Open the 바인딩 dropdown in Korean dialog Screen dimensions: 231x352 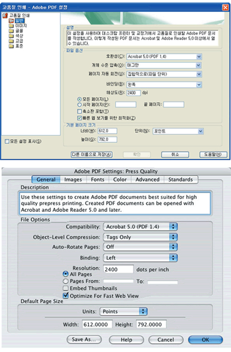coord(164,85)
